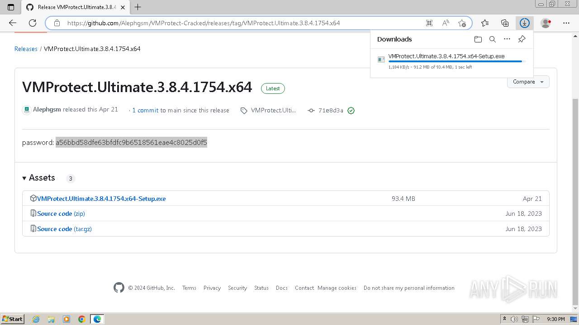Viewport: 579px width, 325px height.
Task: Open the browser profile avatar
Action: click(546, 23)
